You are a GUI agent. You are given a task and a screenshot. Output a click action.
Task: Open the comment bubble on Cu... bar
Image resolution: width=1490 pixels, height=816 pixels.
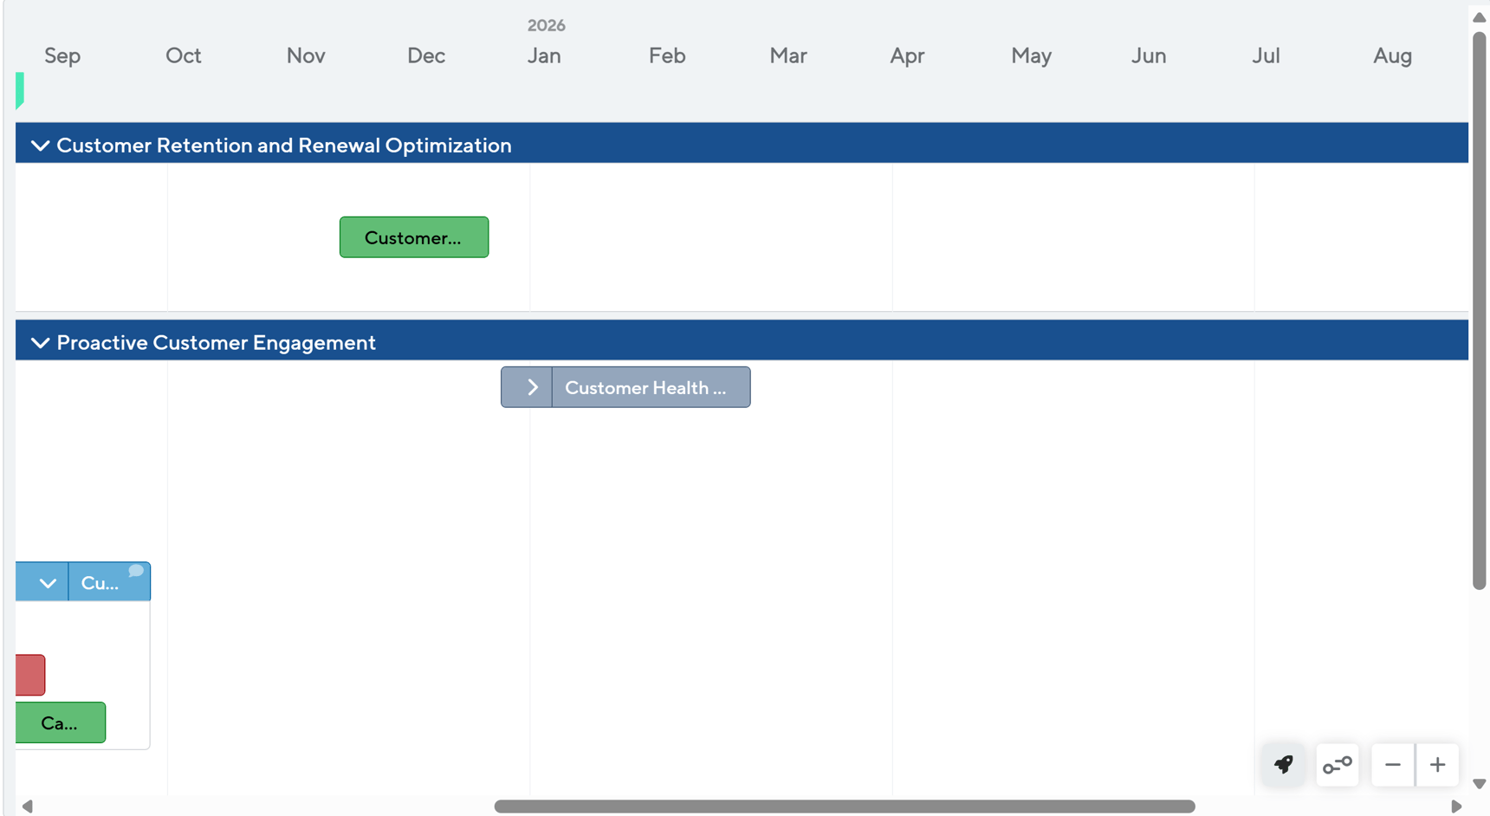click(136, 571)
